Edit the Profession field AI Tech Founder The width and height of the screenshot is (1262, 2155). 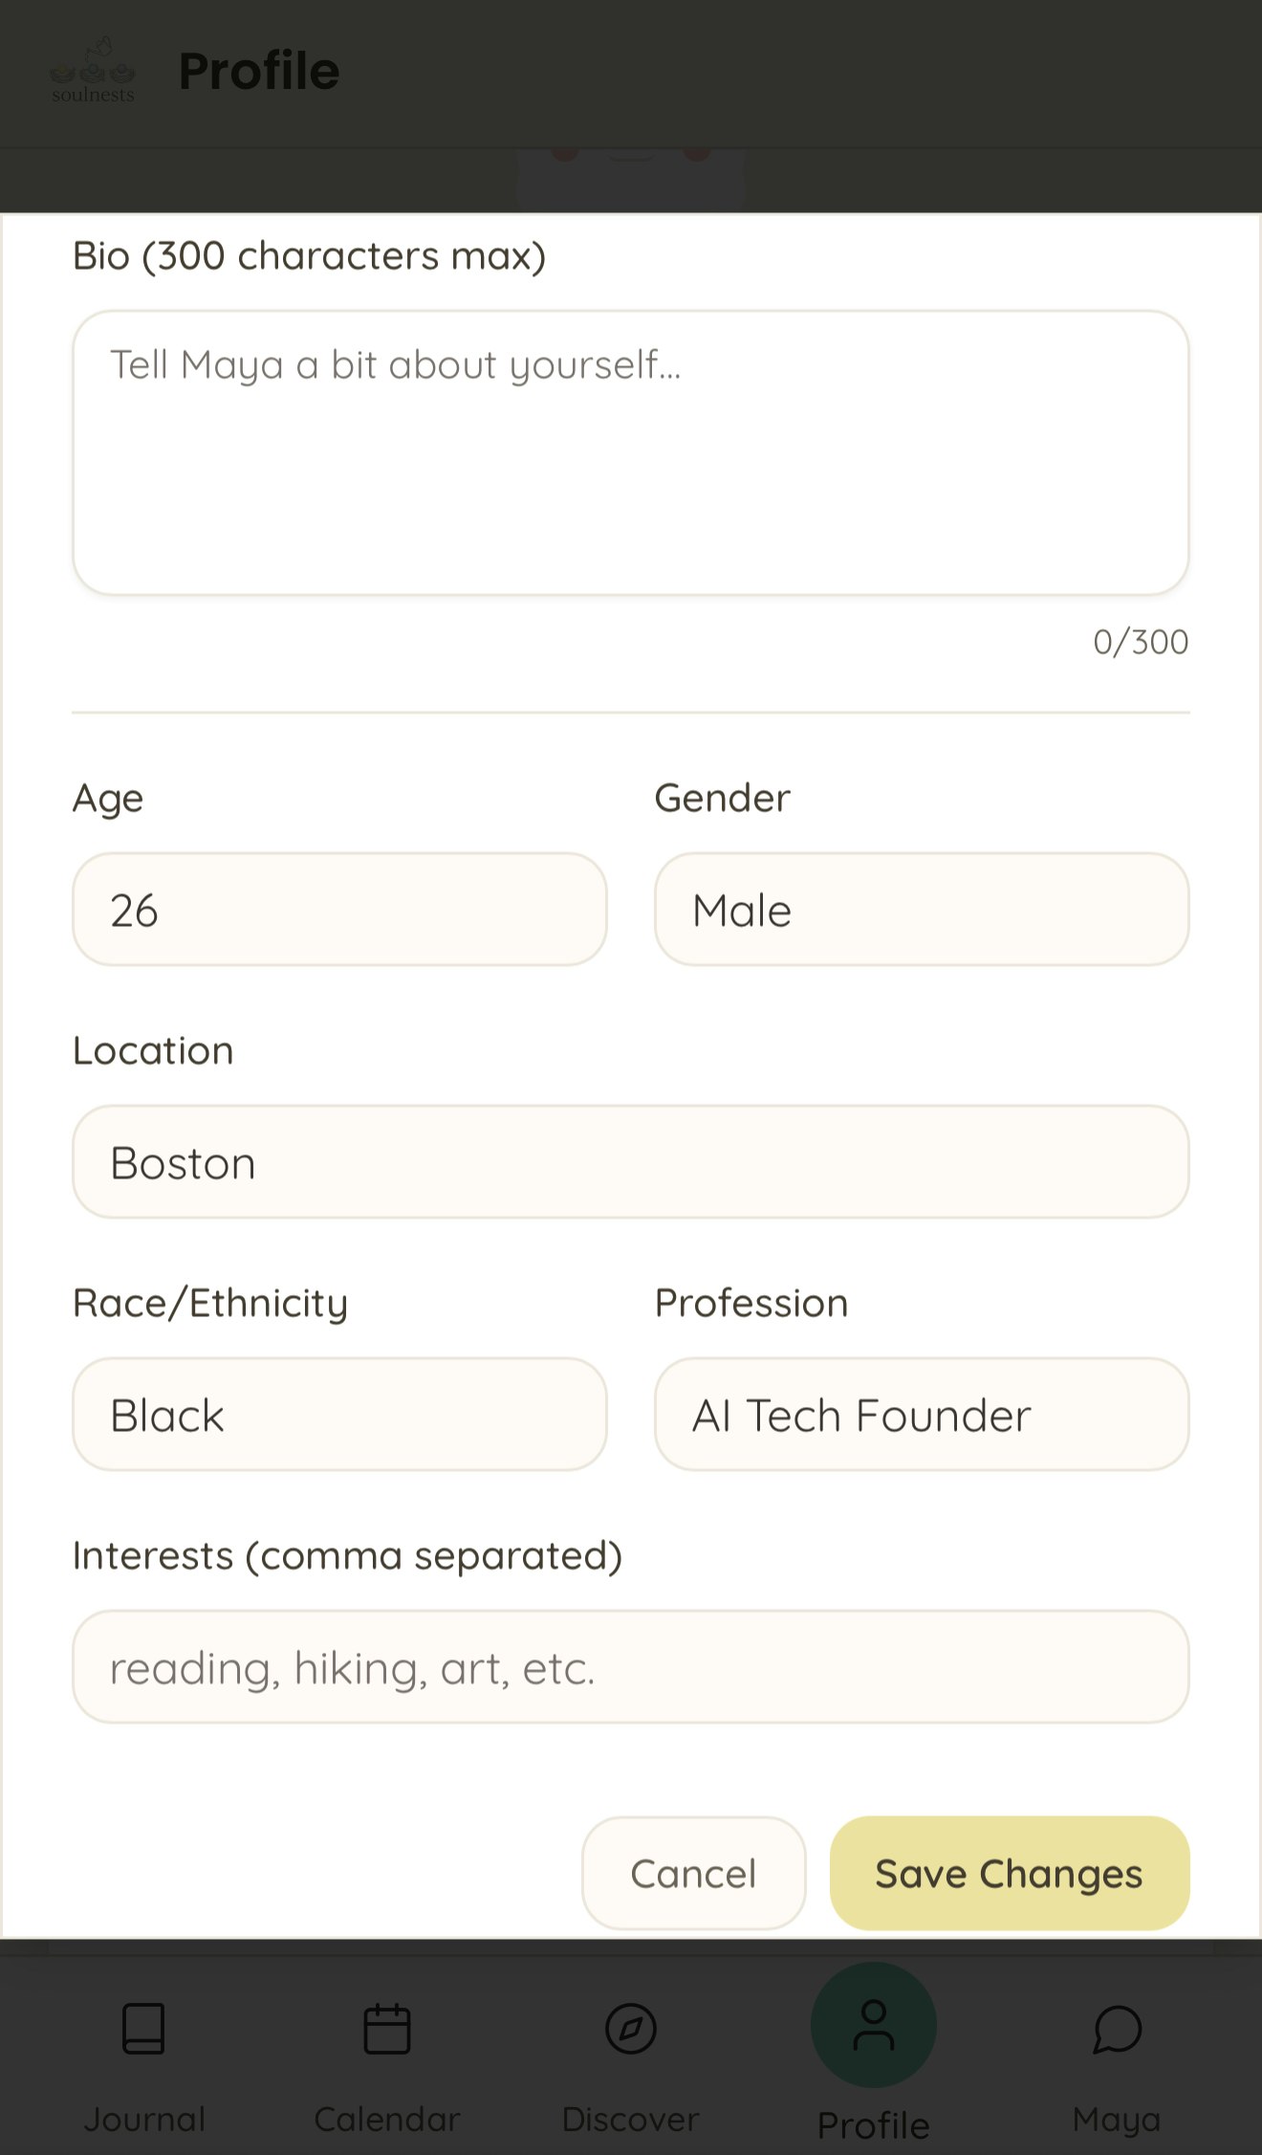pyautogui.click(x=922, y=1415)
